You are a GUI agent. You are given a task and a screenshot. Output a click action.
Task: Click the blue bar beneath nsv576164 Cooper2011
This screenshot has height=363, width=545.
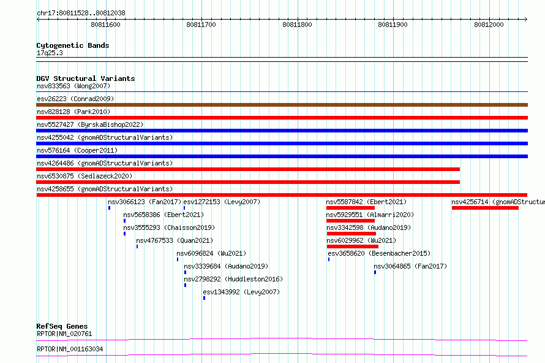[282, 156]
